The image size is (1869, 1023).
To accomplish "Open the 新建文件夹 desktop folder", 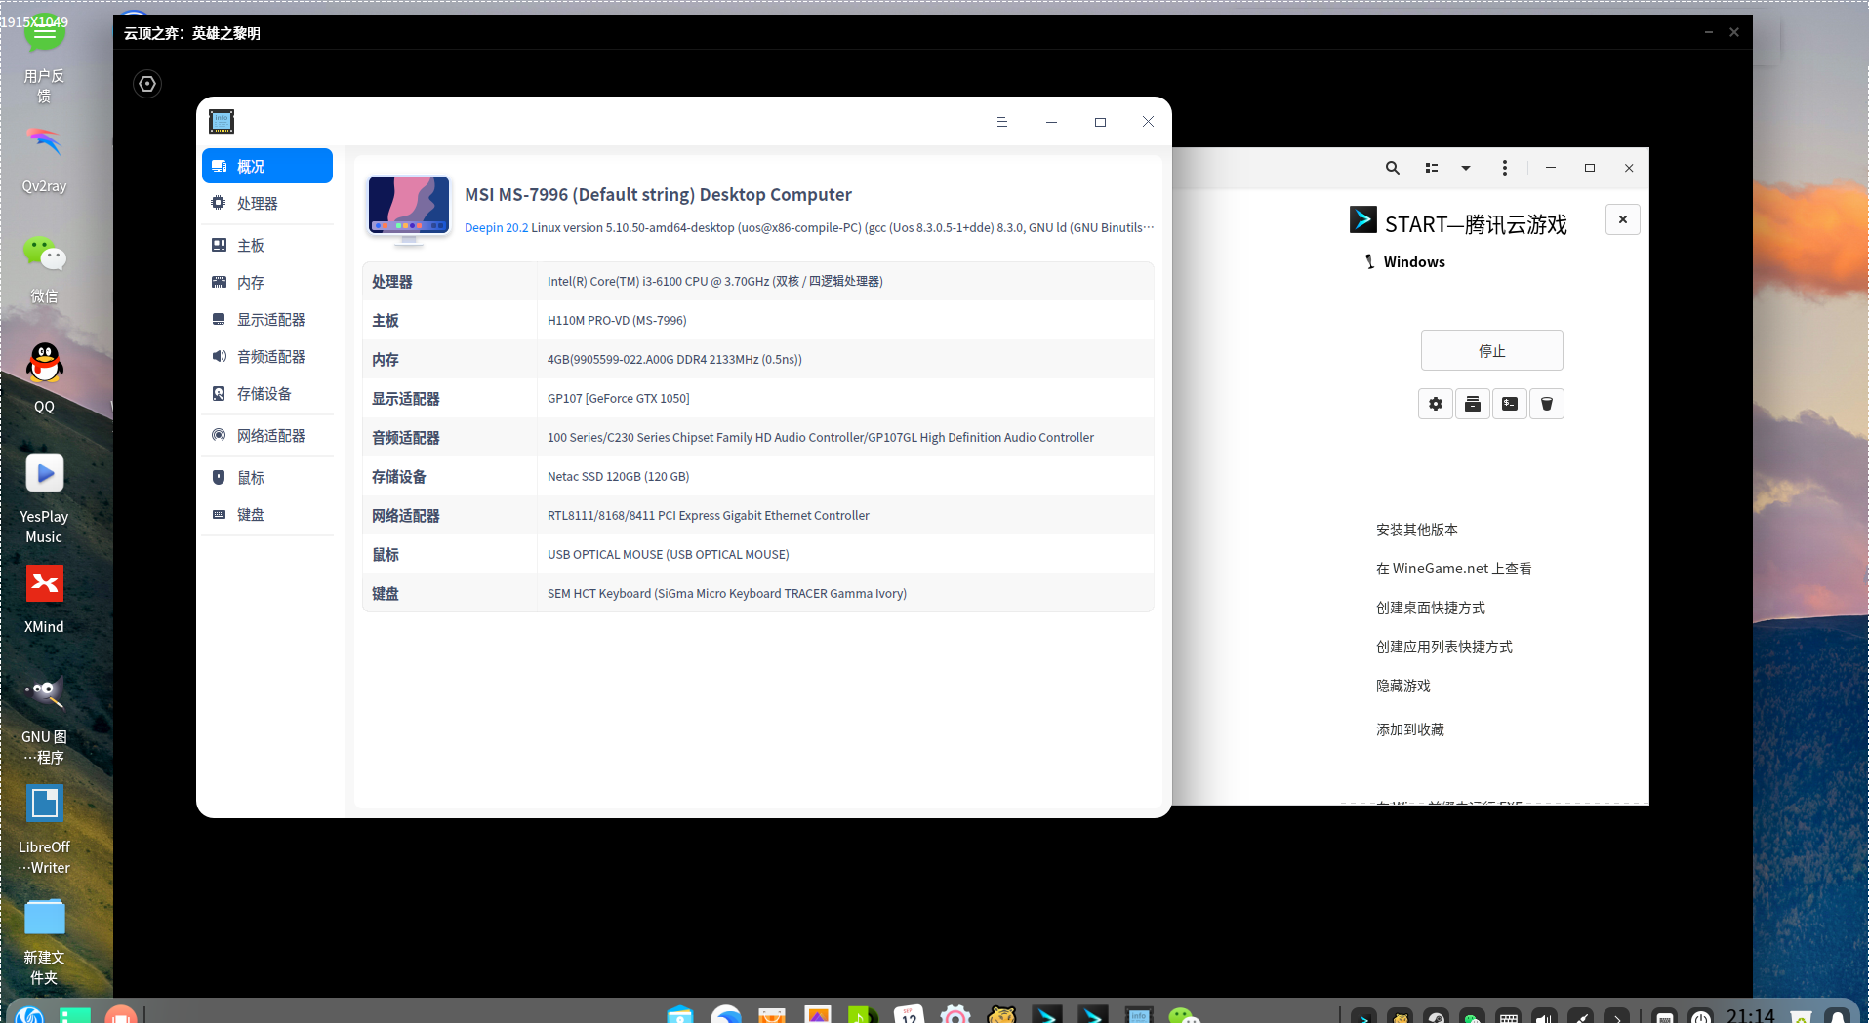I will 44,941.
